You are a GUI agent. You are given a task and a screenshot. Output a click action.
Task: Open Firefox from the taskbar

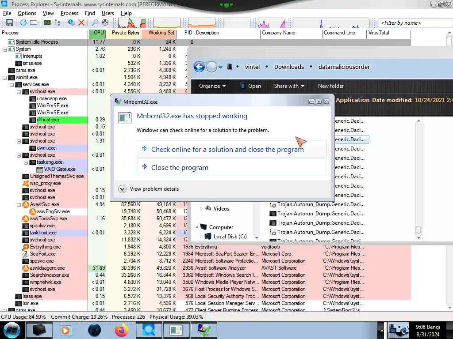click(x=122, y=330)
